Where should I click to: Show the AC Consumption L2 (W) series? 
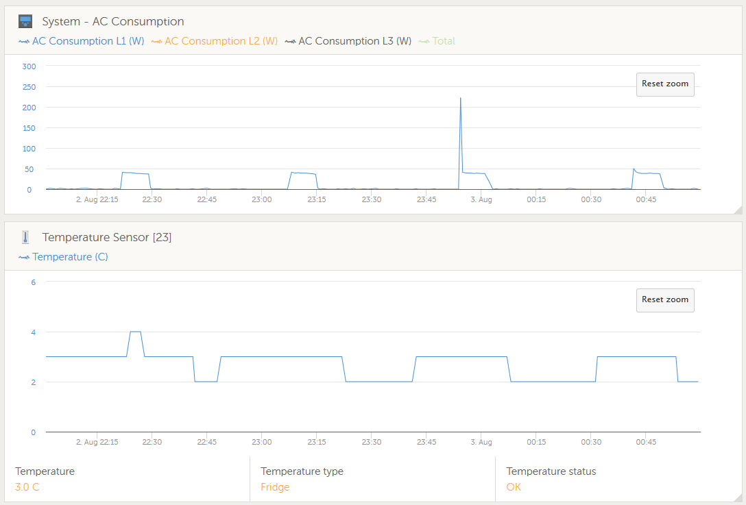coord(214,41)
